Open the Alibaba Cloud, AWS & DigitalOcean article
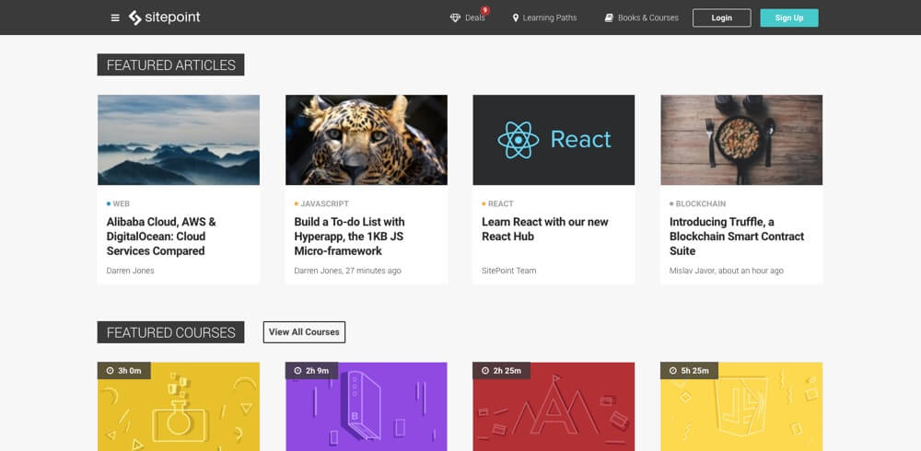Screen dimensions: 921x451 coord(161,236)
